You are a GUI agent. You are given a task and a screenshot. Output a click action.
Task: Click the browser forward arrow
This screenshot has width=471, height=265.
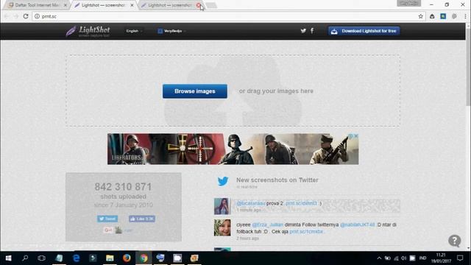point(16,16)
